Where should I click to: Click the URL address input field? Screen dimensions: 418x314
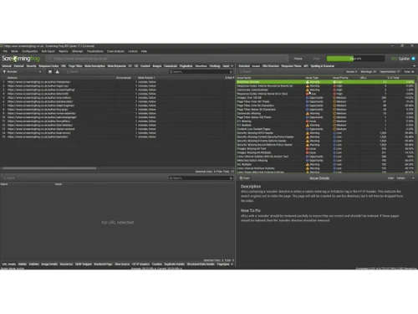[x=167, y=59]
